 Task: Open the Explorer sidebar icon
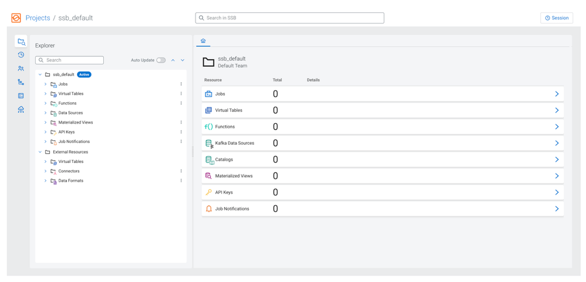pos(21,42)
